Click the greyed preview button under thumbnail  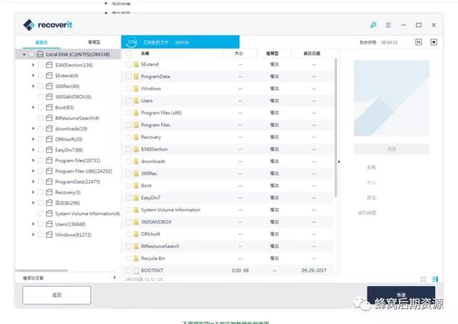[391, 149]
